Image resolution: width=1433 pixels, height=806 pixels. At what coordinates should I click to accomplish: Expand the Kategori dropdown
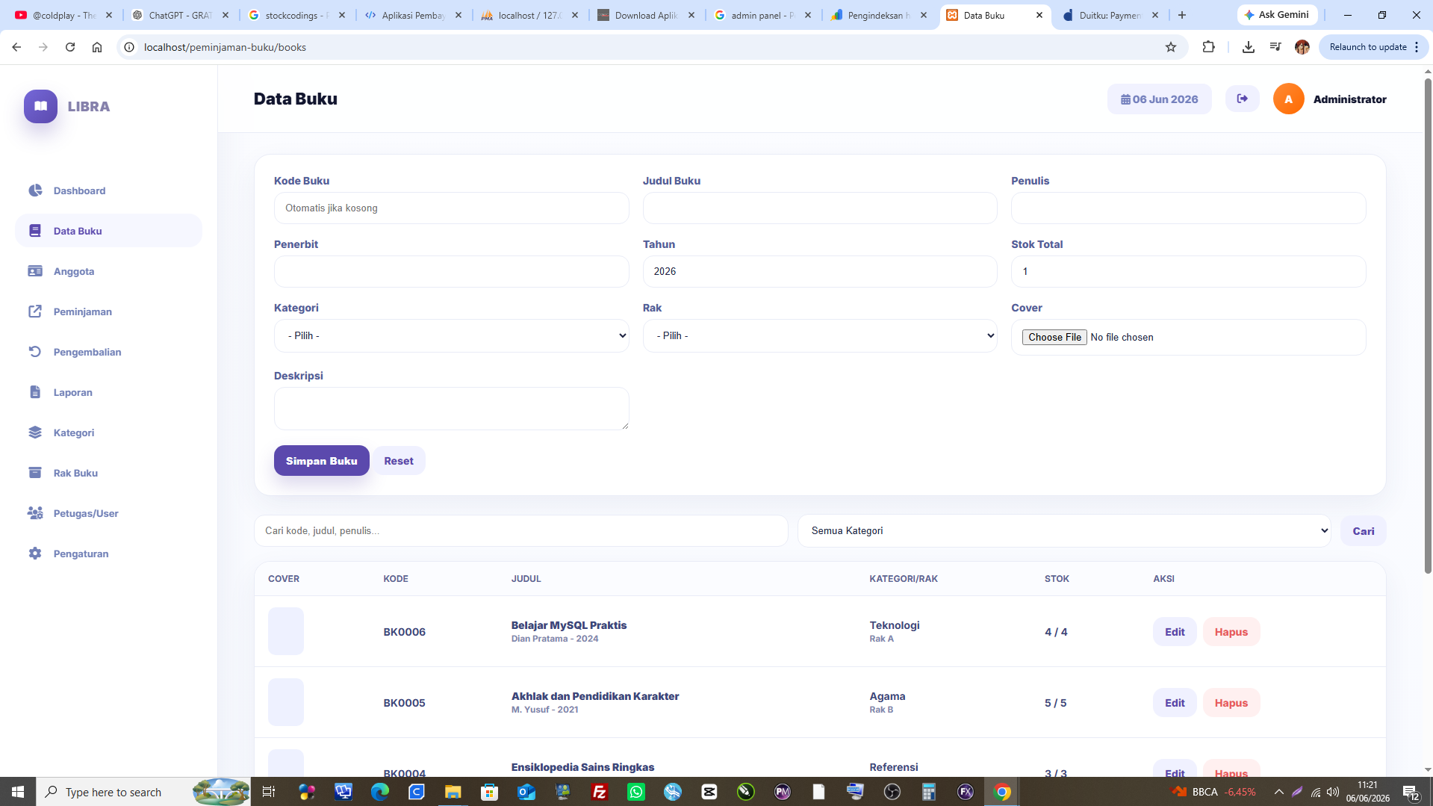tap(451, 336)
